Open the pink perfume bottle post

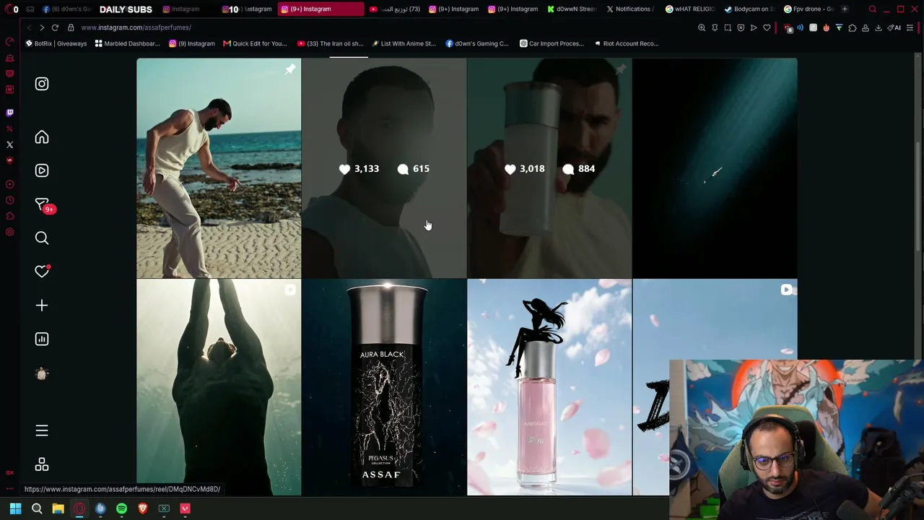coord(549,388)
